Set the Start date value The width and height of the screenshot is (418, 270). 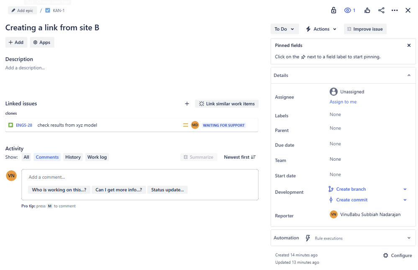pos(335,175)
